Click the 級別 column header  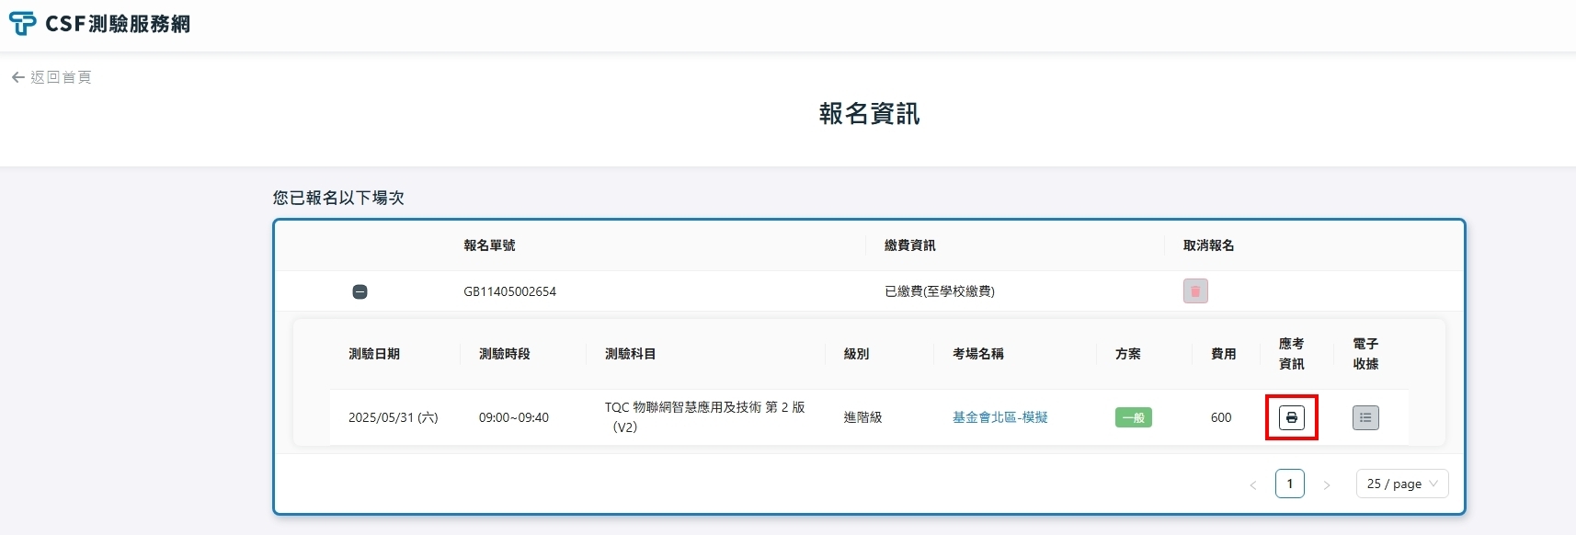857,354
